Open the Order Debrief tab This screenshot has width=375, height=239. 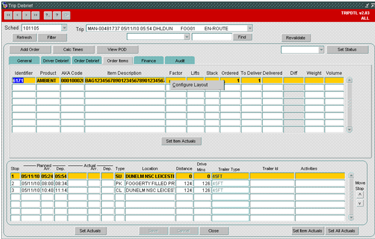(87, 61)
